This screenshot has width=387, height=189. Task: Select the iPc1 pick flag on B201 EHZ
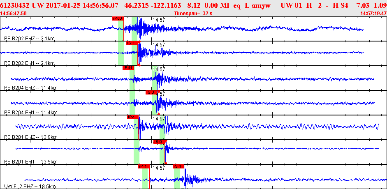click(133, 117)
